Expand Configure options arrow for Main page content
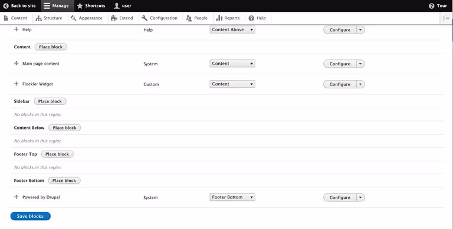The width and height of the screenshot is (453, 229). coord(360,64)
